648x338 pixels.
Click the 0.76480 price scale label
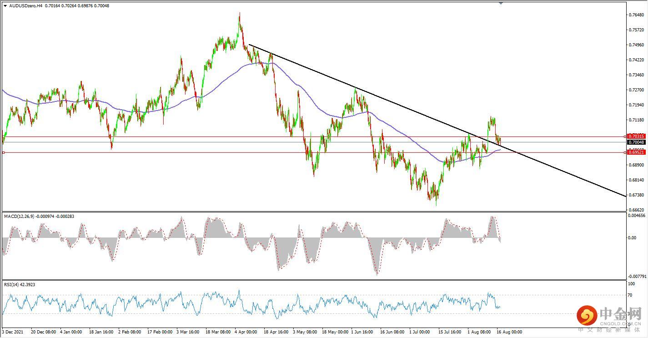[x=636, y=15]
